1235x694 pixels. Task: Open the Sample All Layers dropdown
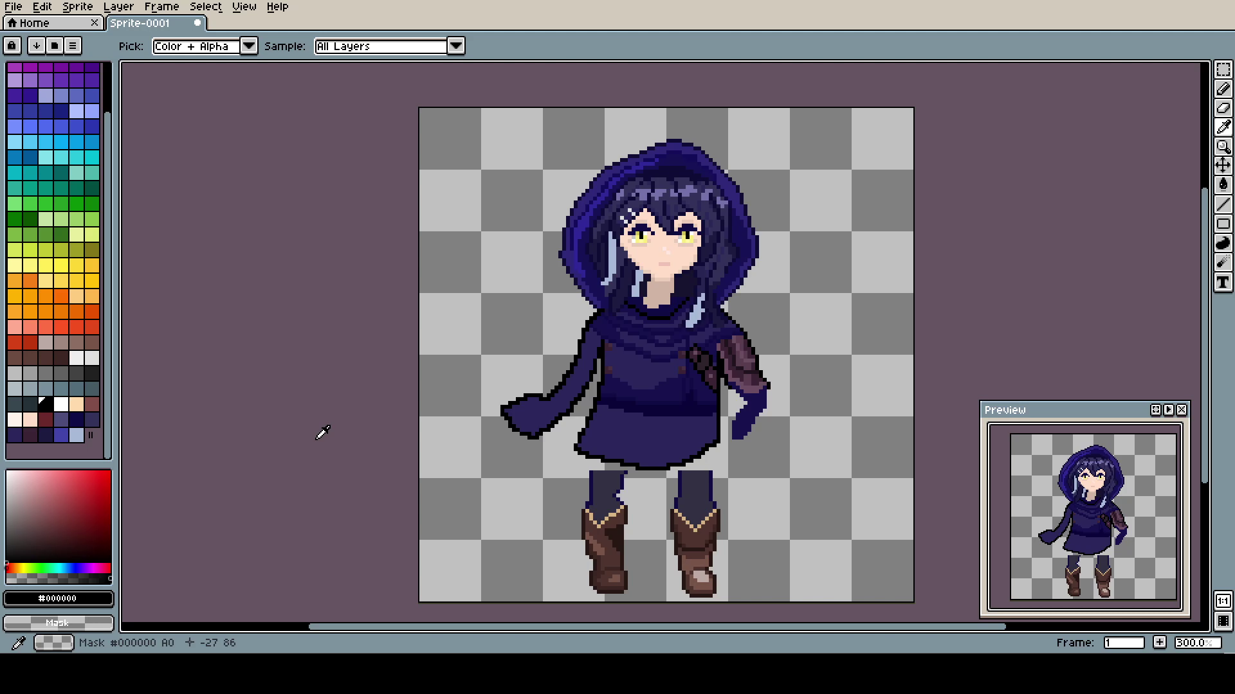(x=455, y=46)
